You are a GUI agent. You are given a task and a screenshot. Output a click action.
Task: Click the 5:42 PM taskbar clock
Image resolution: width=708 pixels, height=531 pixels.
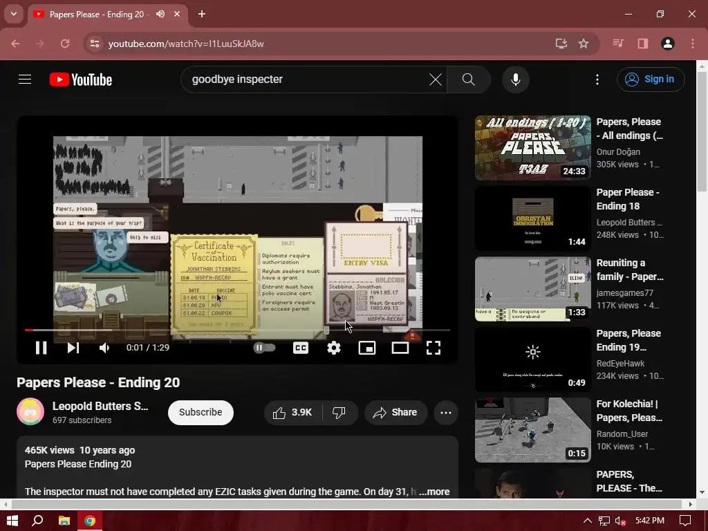coord(650,521)
